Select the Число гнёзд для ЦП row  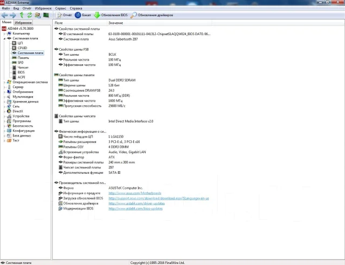(91, 137)
